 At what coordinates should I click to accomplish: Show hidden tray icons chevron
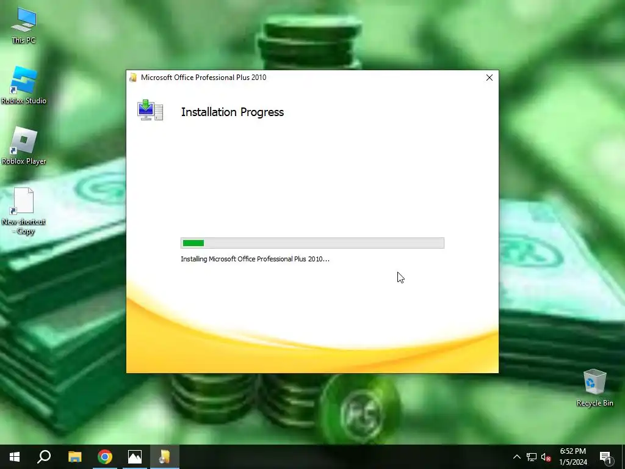point(516,457)
